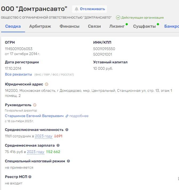
Task: Click the OGRN number 1145009006053
Action: tap(19, 49)
